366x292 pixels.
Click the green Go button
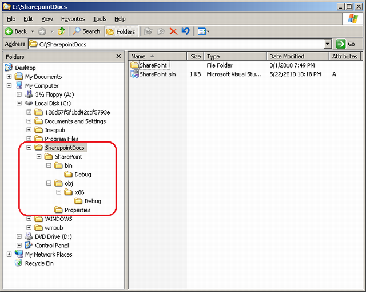tap(346, 44)
